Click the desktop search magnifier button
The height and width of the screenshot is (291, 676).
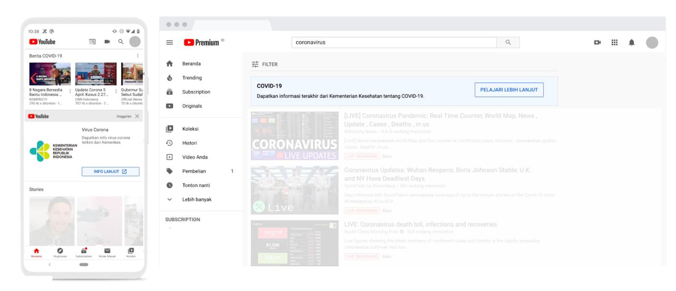[508, 43]
